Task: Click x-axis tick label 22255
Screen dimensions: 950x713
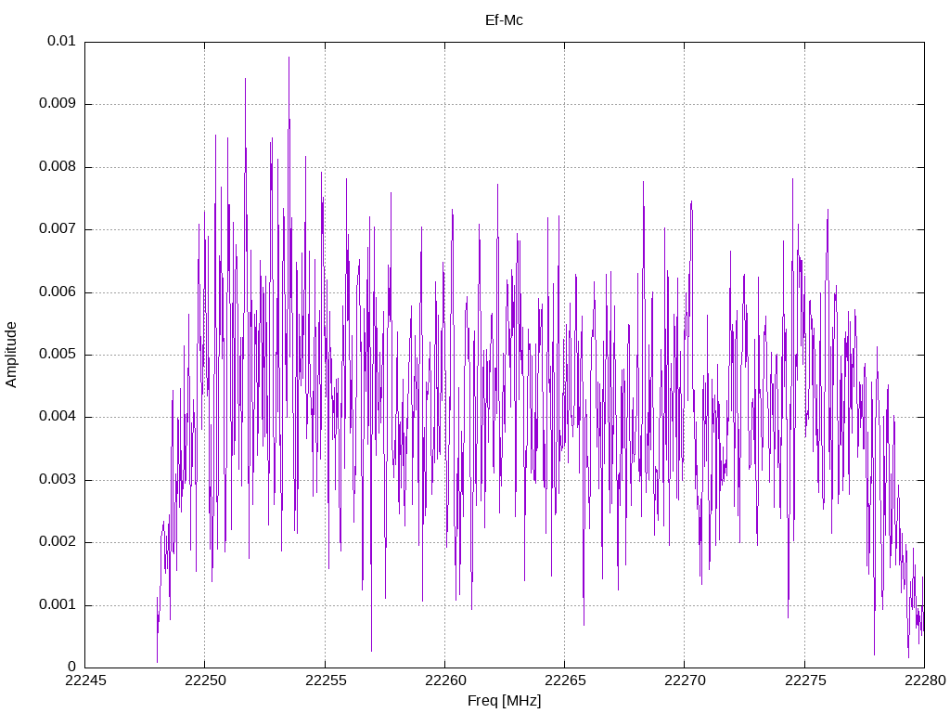Action: click(x=326, y=681)
